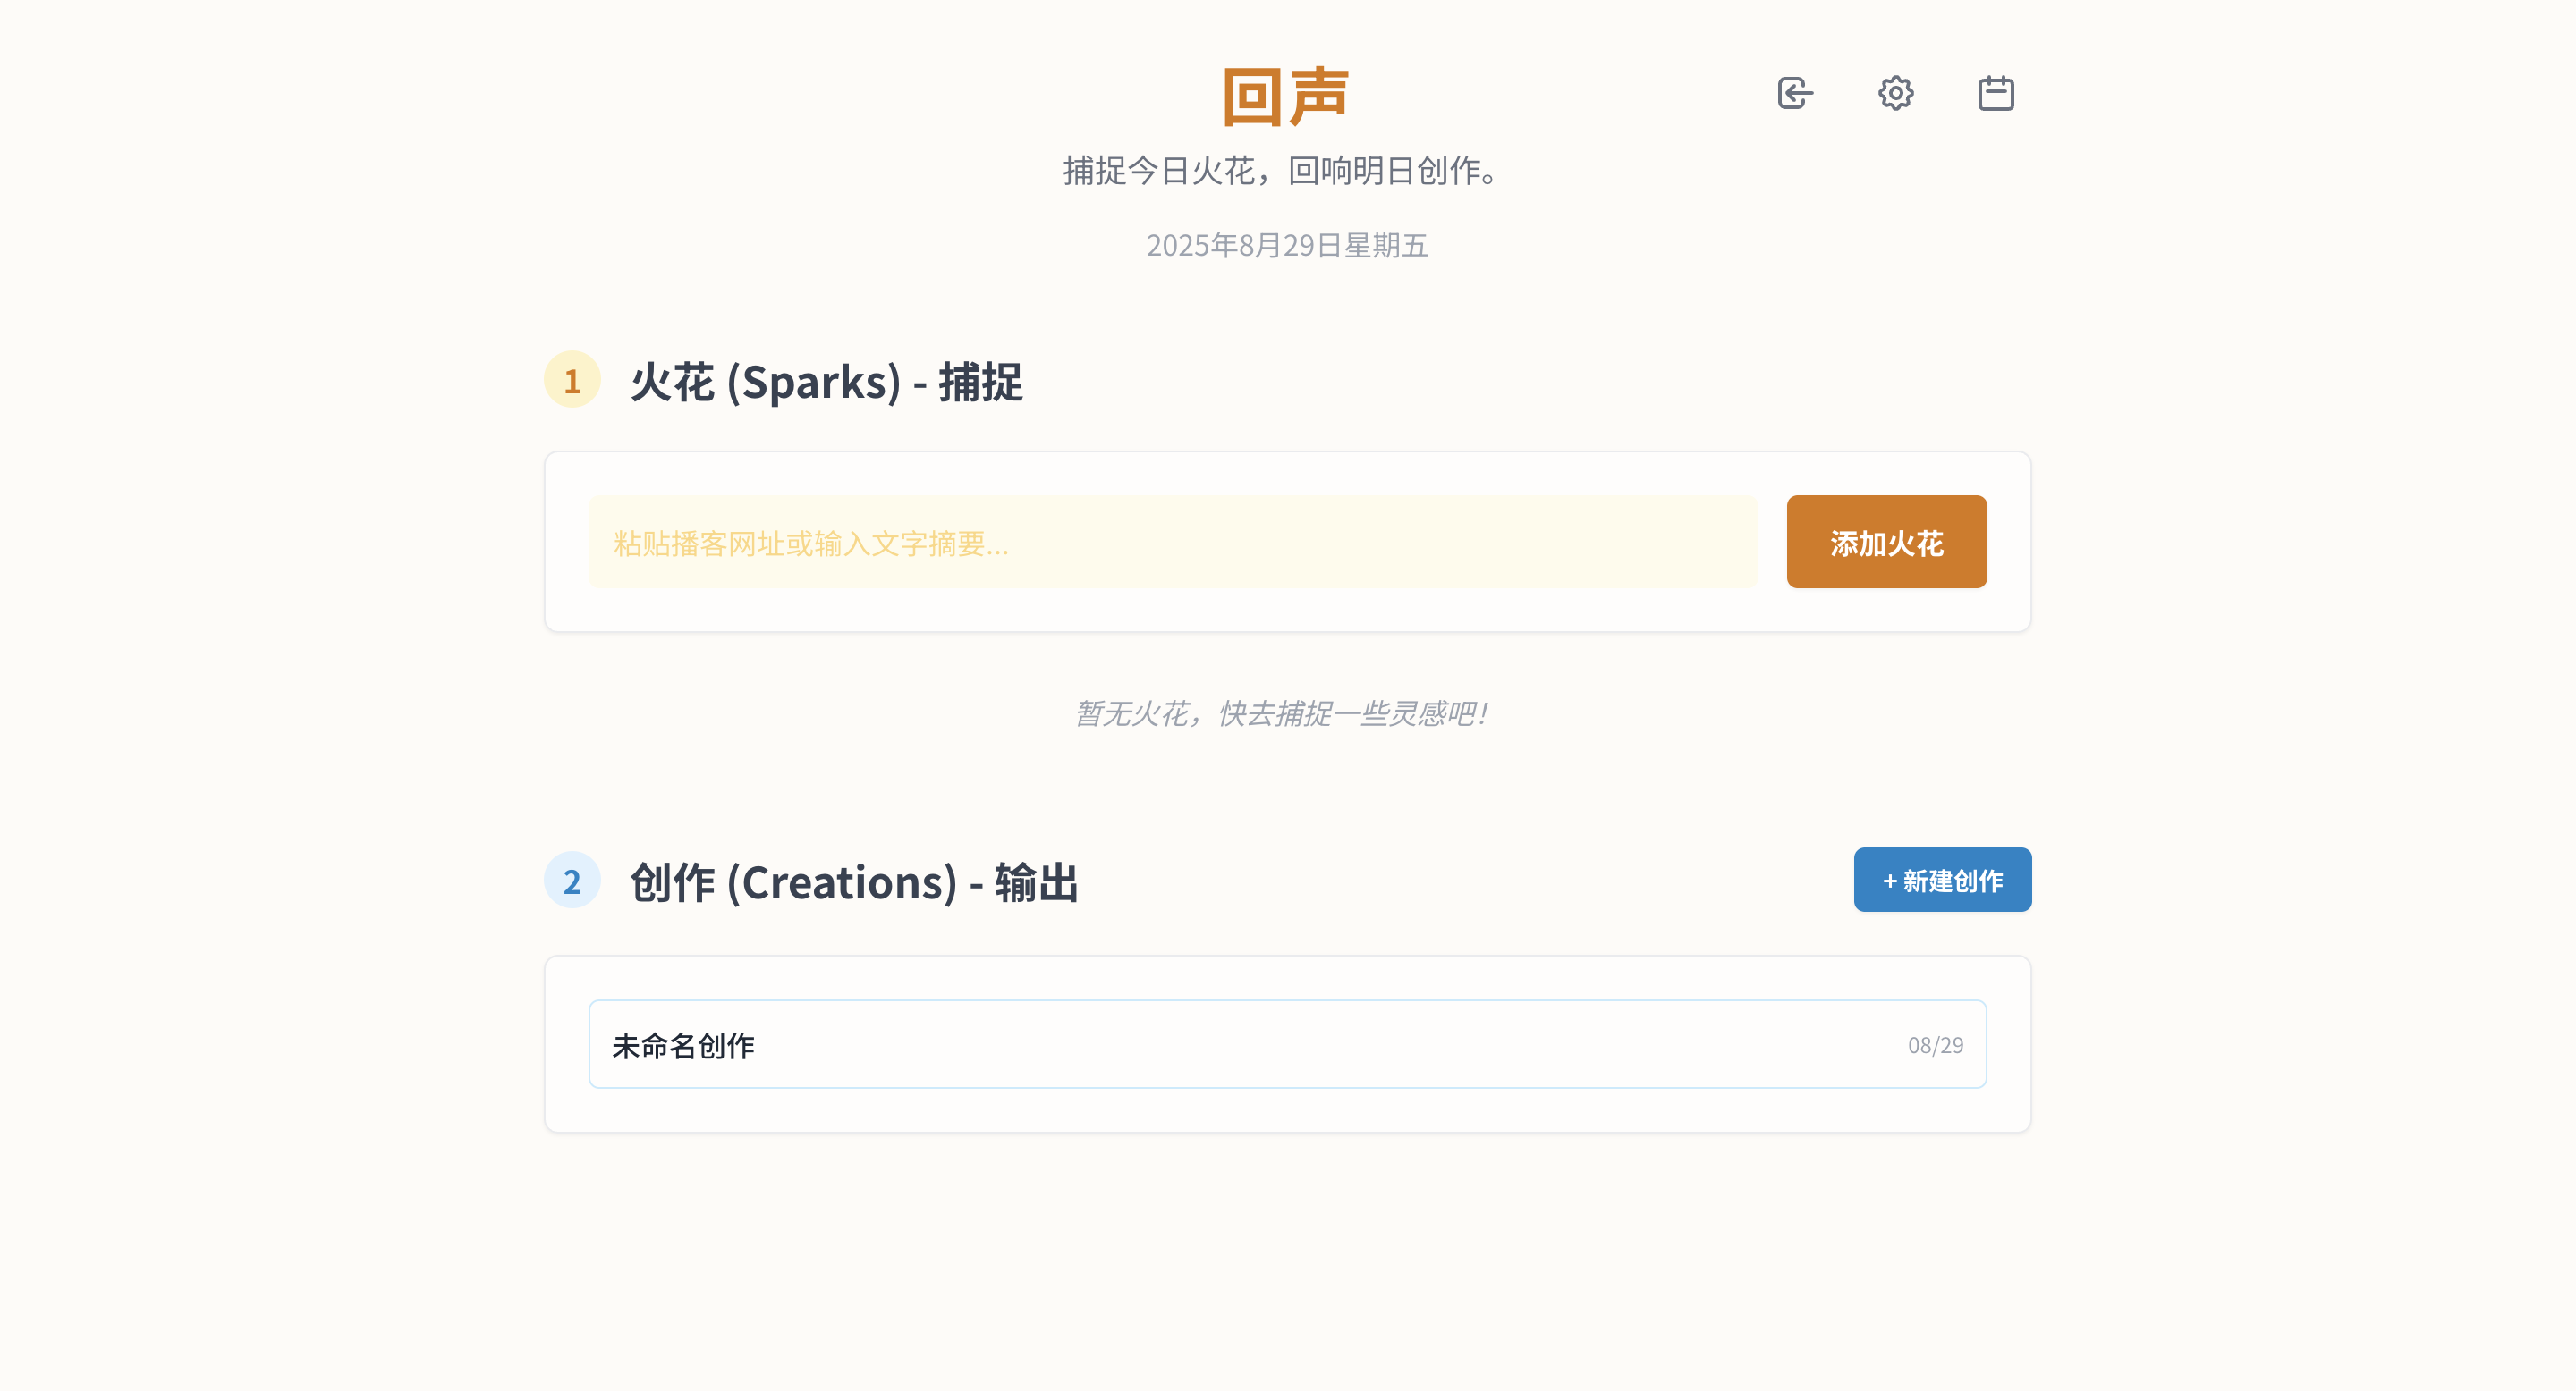
Task: Click the 08/29 date label
Action: point(1935,1045)
